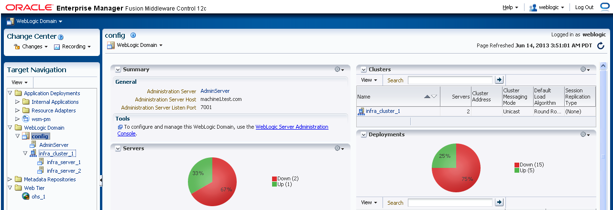Click the sort descending arrow in Name column

(x=434, y=97)
